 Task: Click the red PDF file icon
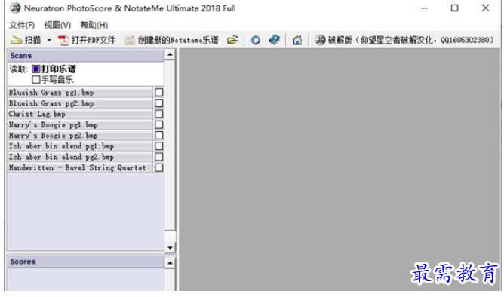(63, 41)
